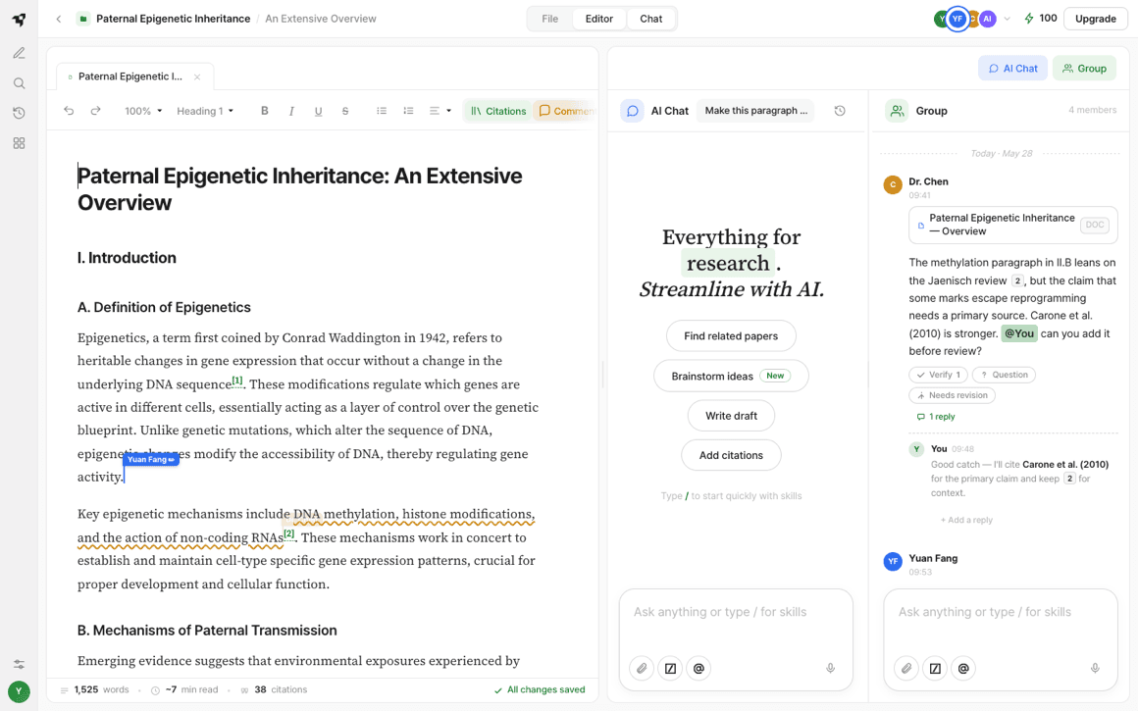This screenshot has height=711, width=1138.
Task: Open AI chat history clock icon
Action: click(x=840, y=111)
